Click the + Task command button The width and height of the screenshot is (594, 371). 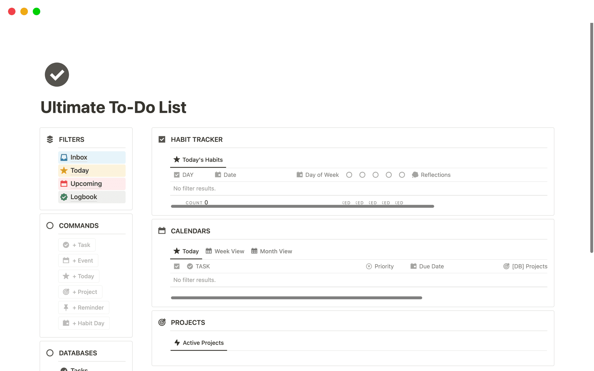coord(77,245)
